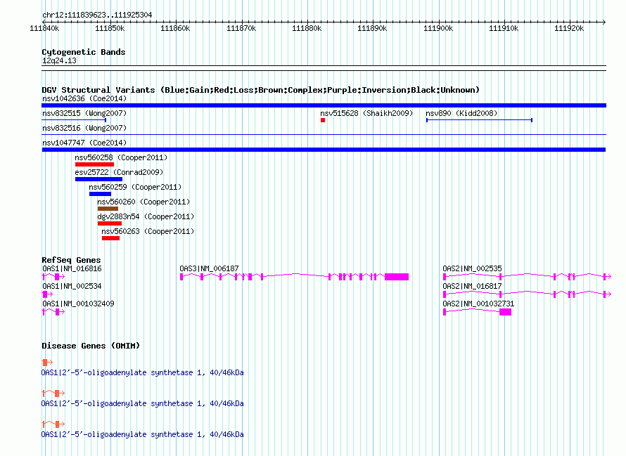
Task: Click the 111890k ruler position
Action: pos(372,28)
